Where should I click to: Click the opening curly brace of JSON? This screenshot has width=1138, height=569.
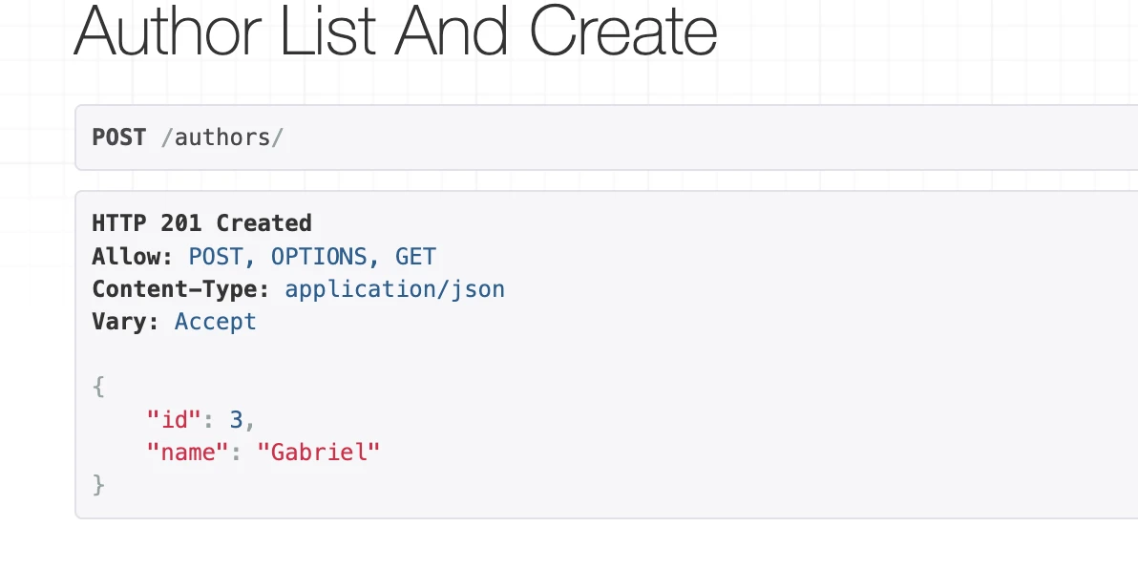(x=98, y=387)
